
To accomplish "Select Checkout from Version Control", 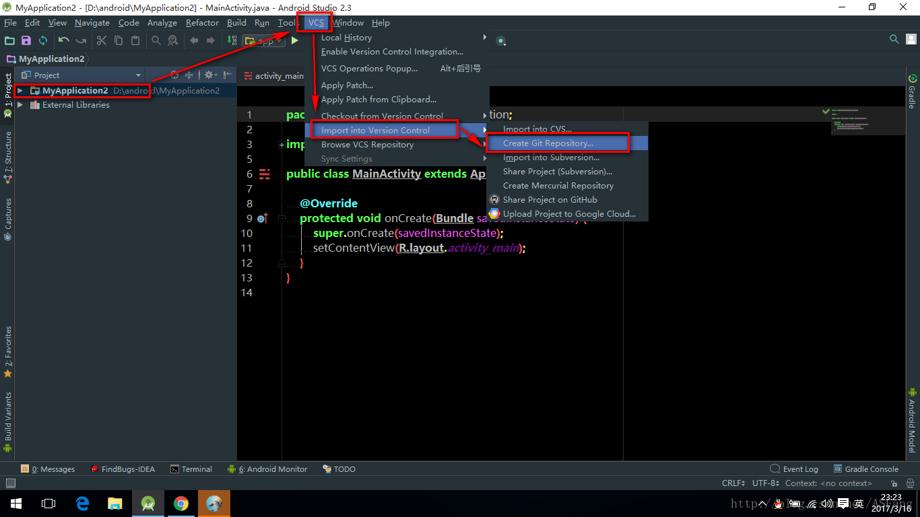I will 397,116.
